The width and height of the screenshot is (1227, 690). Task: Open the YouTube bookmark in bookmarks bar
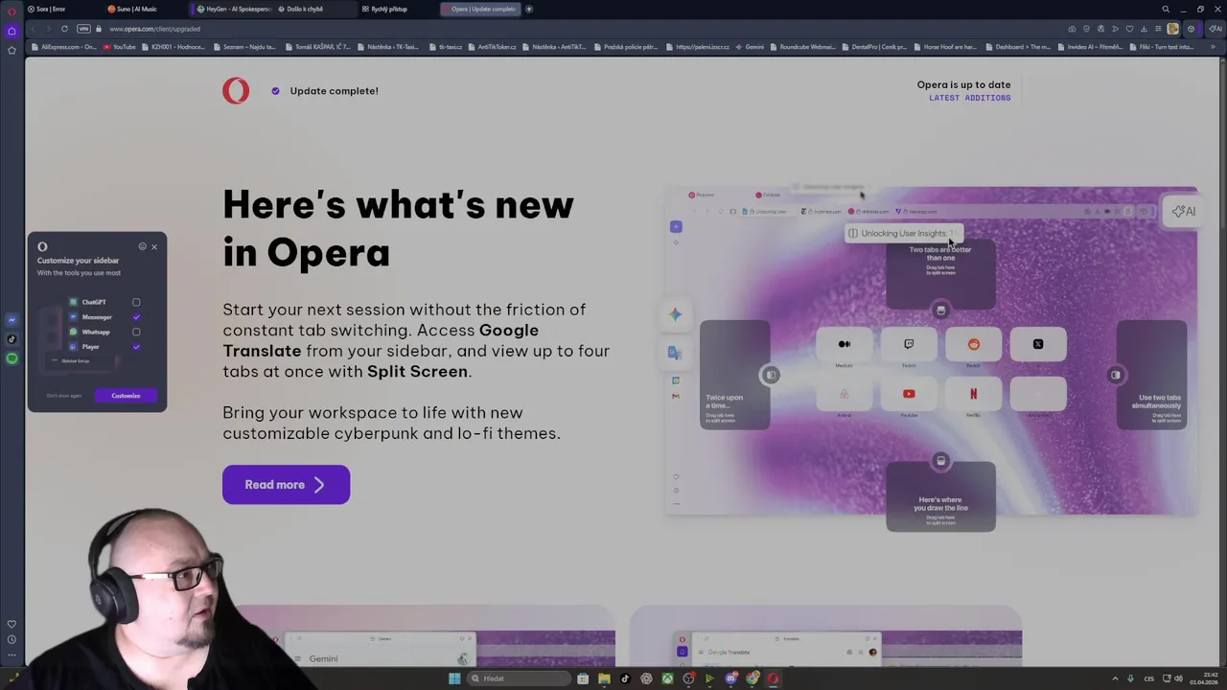tap(120, 47)
